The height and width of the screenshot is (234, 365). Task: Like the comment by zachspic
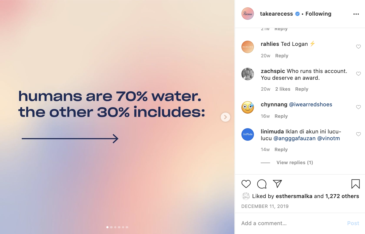pyautogui.click(x=358, y=74)
